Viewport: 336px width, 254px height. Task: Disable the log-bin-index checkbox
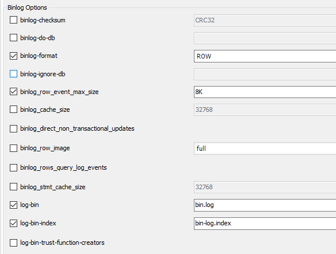[x=13, y=223]
